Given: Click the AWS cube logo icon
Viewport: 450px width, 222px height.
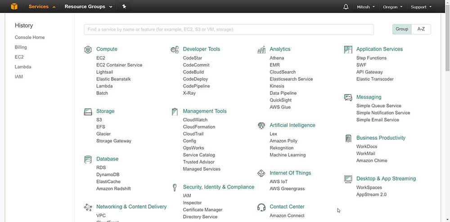Looking at the screenshot, I should (14, 7).
